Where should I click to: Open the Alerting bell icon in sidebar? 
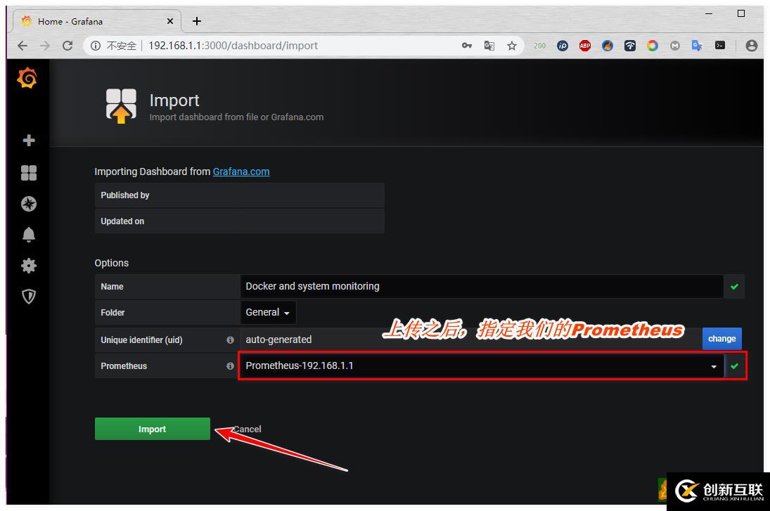[x=29, y=235]
